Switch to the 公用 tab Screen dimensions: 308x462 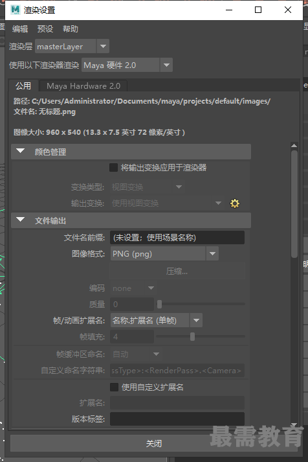(x=23, y=86)
